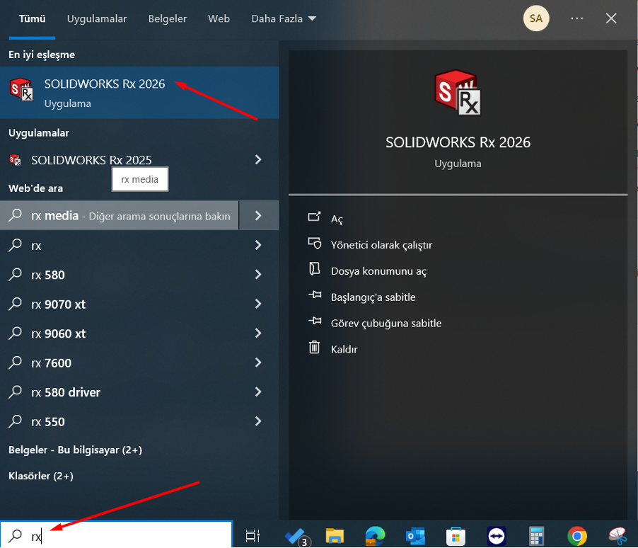Close the search panel with X
This screenshot has width=638, height=548.
tap(611, 18)
